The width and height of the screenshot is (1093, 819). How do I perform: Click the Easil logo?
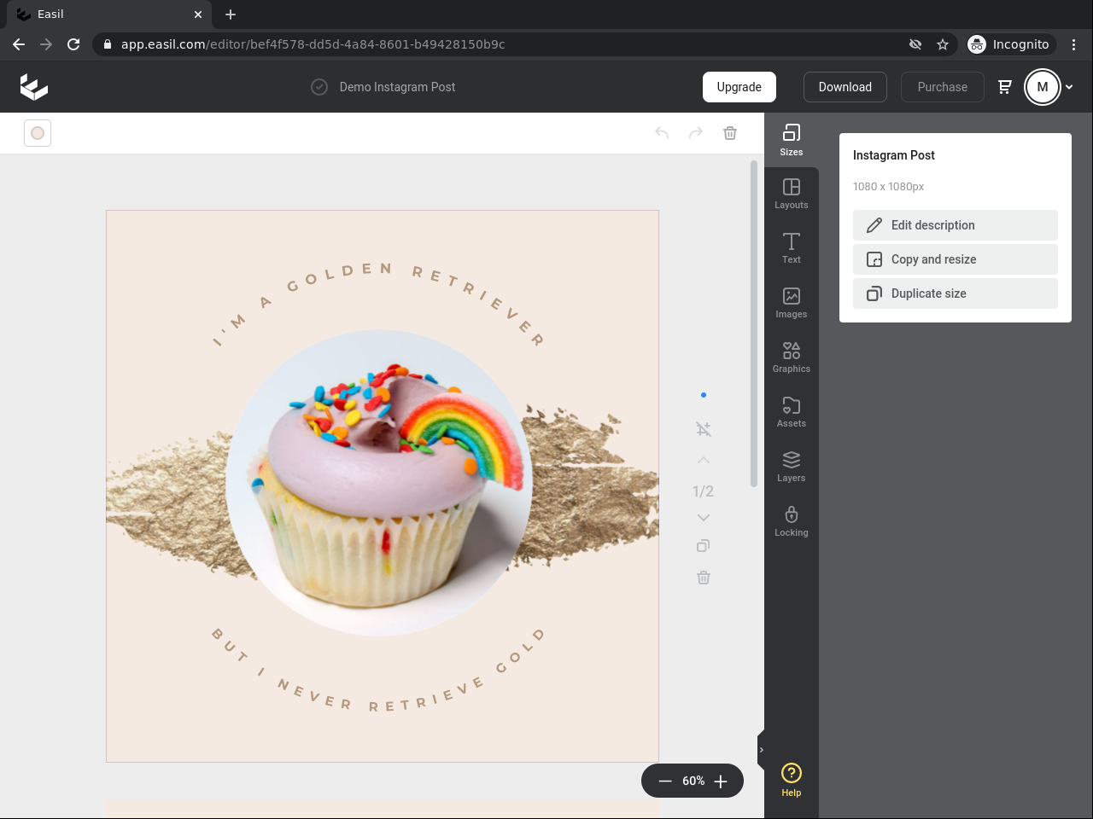pyautogui.click(x=34, y=87)
